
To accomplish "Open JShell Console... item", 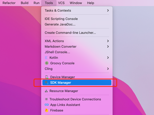I will [x=57, y=52].
